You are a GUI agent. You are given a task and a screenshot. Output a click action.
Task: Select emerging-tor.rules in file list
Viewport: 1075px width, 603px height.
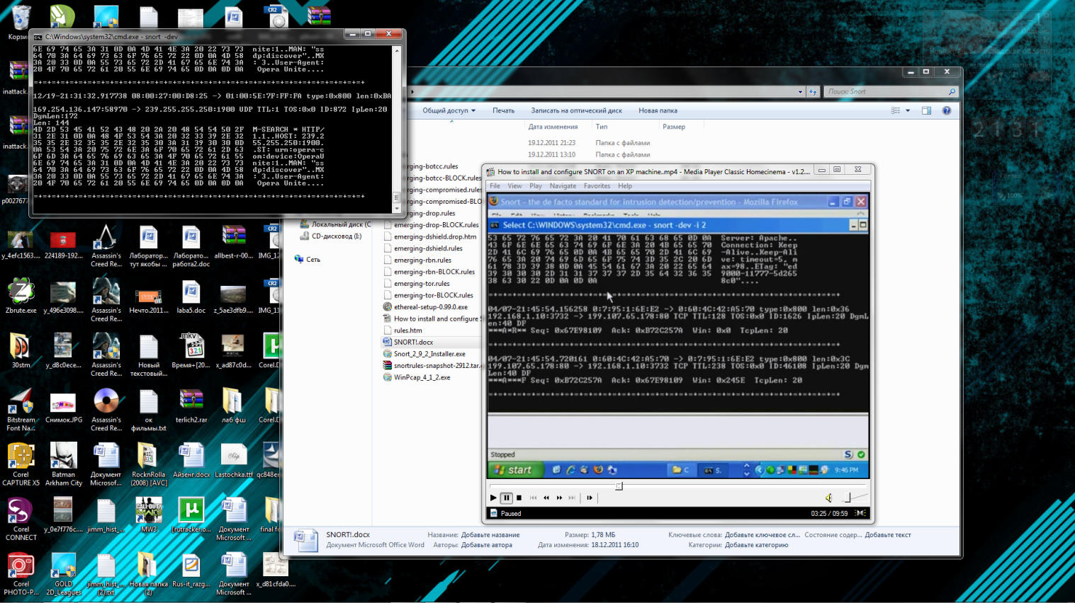pos(422,284)
